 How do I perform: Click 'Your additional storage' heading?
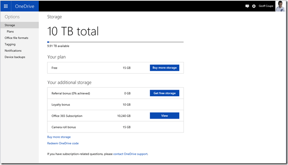coord(69,82)
